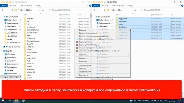Select the schema_18 folder
The width and height of the screenshot is (184, 103).
coord(31,72)
